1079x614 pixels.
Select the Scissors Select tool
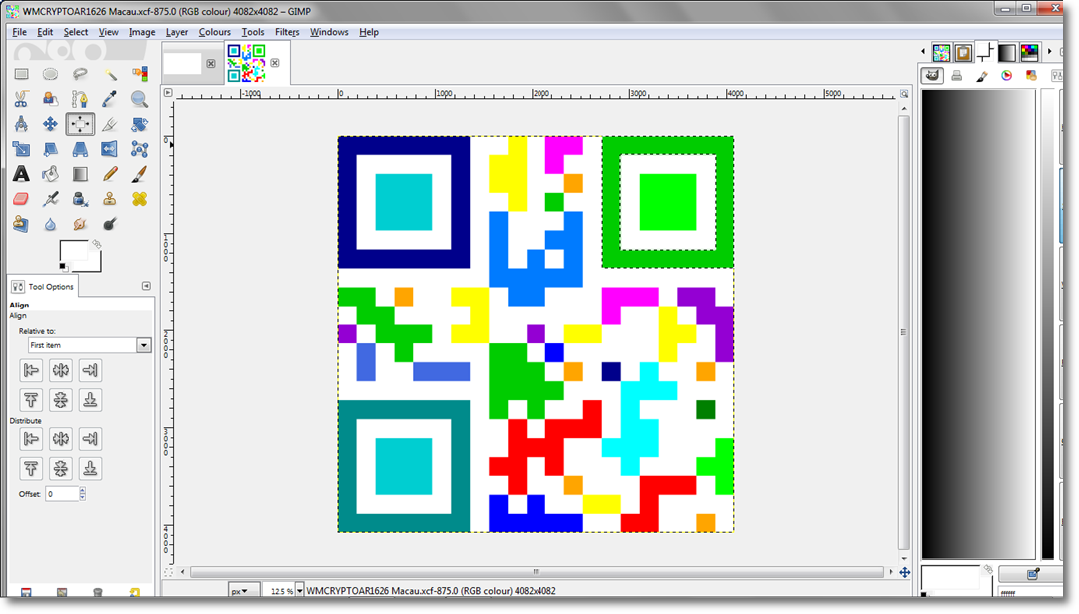(21, 99)
